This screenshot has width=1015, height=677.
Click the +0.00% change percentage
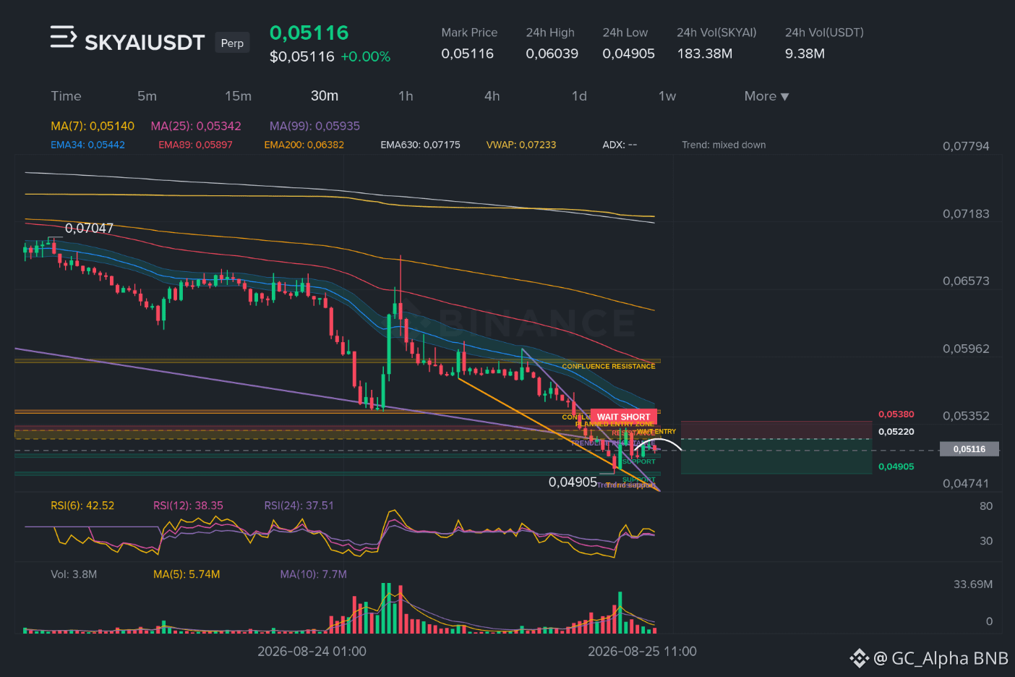366,56
